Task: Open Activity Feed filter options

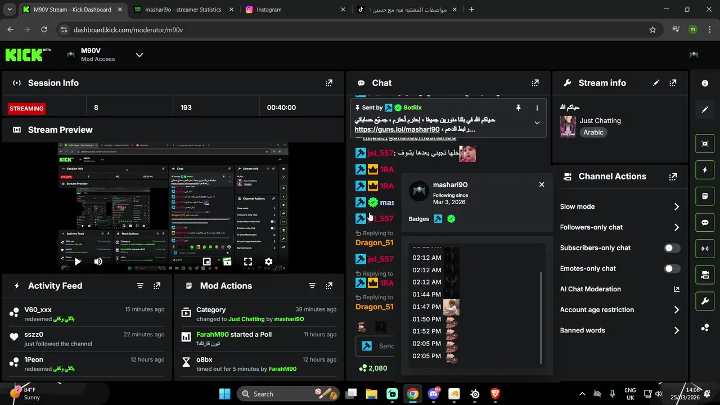Action: click(x=140, y=286)
